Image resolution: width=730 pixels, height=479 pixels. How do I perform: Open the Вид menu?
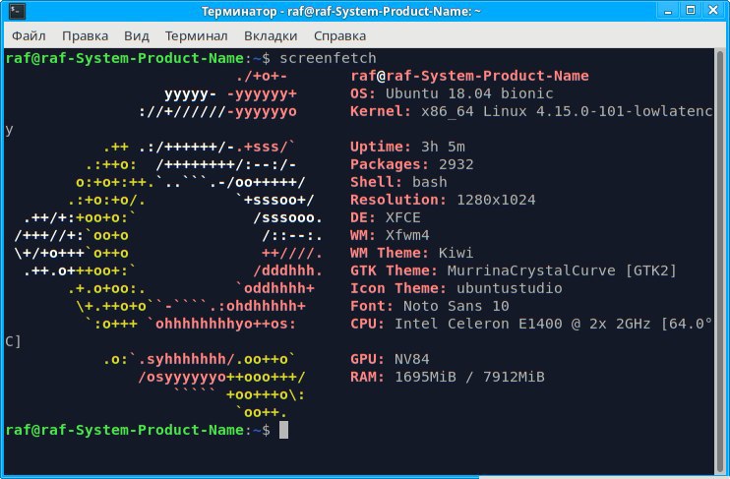click(x=137, y=35)
